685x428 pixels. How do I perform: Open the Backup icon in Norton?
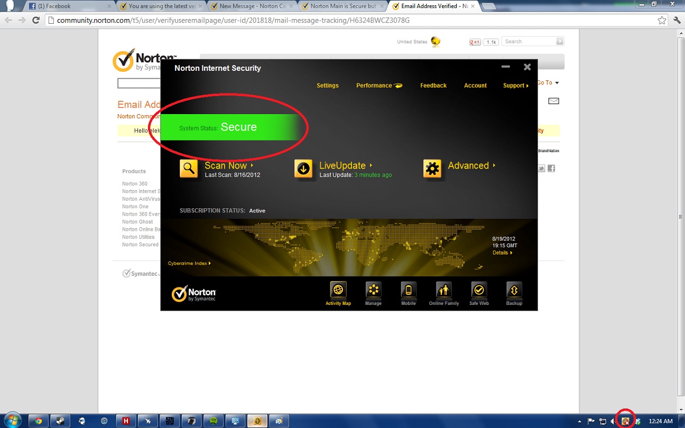pyautogui.click(x=514, y=290)
